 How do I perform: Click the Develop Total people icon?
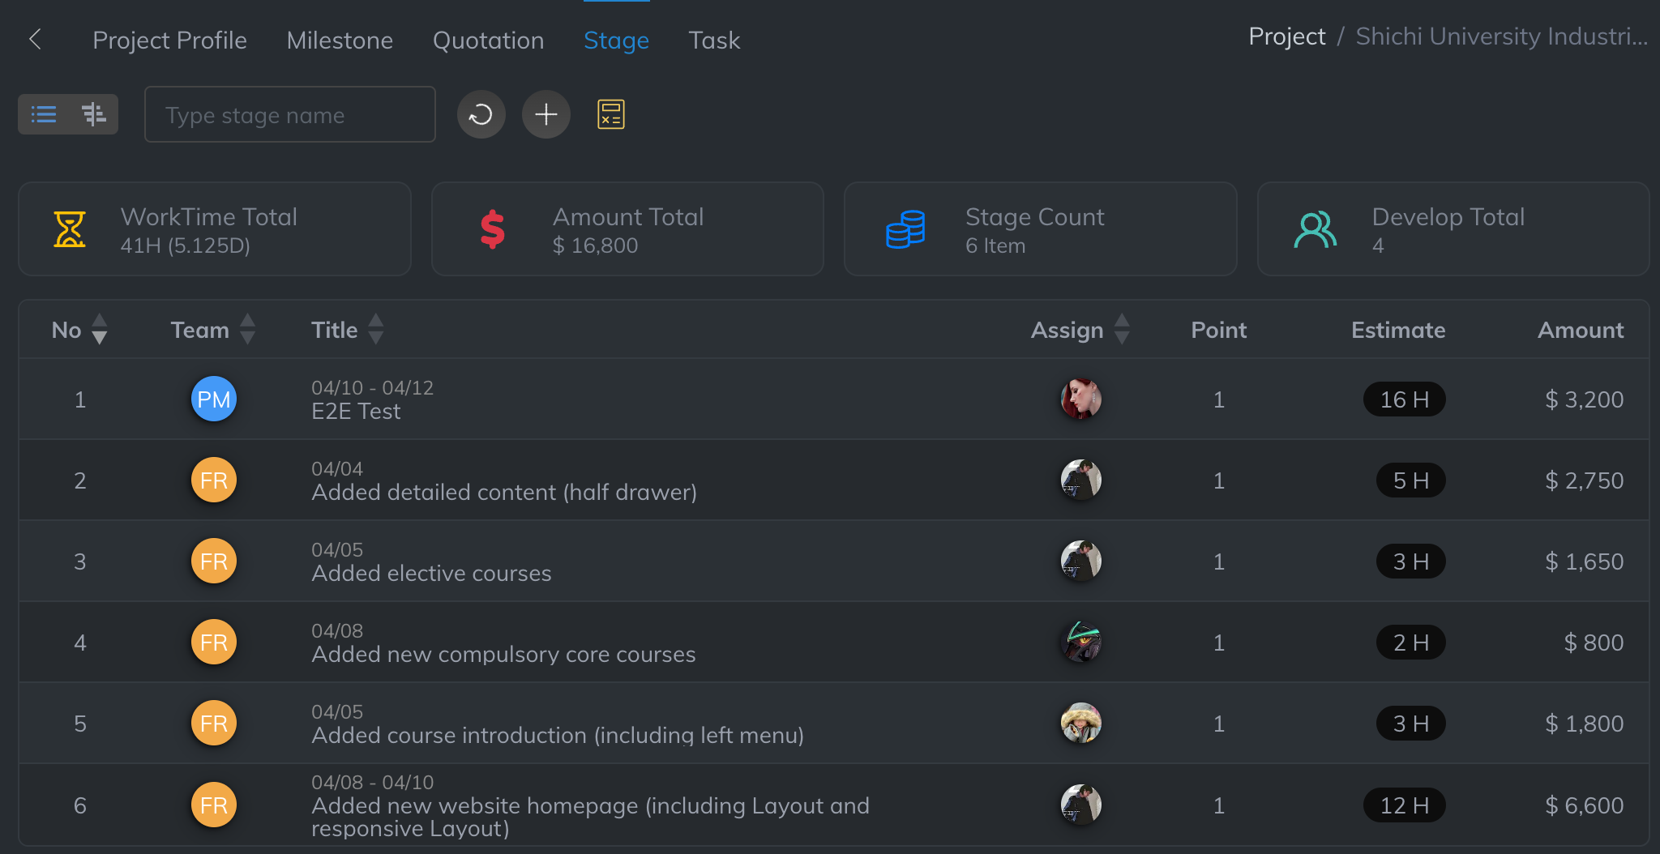(x=1315, y=229)
